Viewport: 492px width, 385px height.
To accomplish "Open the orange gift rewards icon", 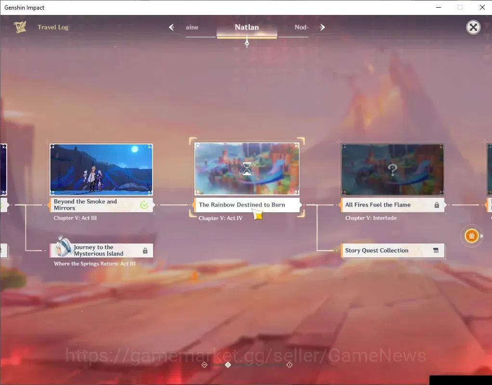I will pos(471,236).
